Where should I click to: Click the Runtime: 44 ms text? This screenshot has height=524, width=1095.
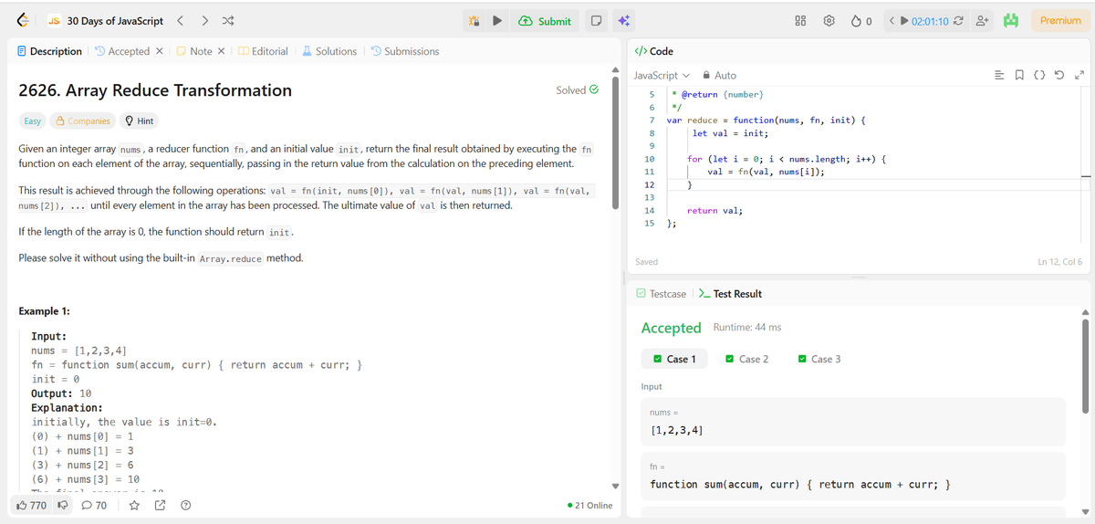coord(746,327)
